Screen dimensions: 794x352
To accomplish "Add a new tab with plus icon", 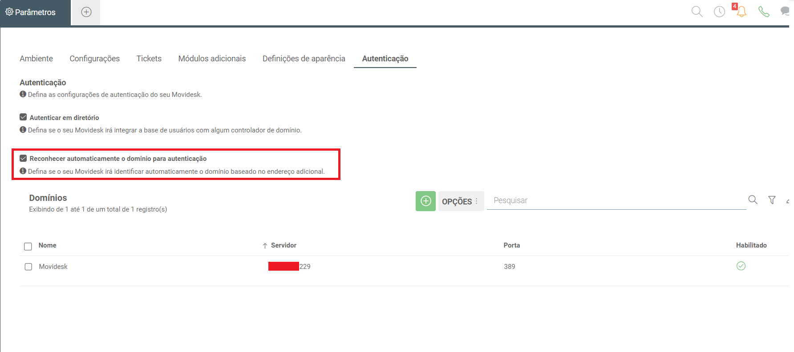I will click(x=86, y=12).
